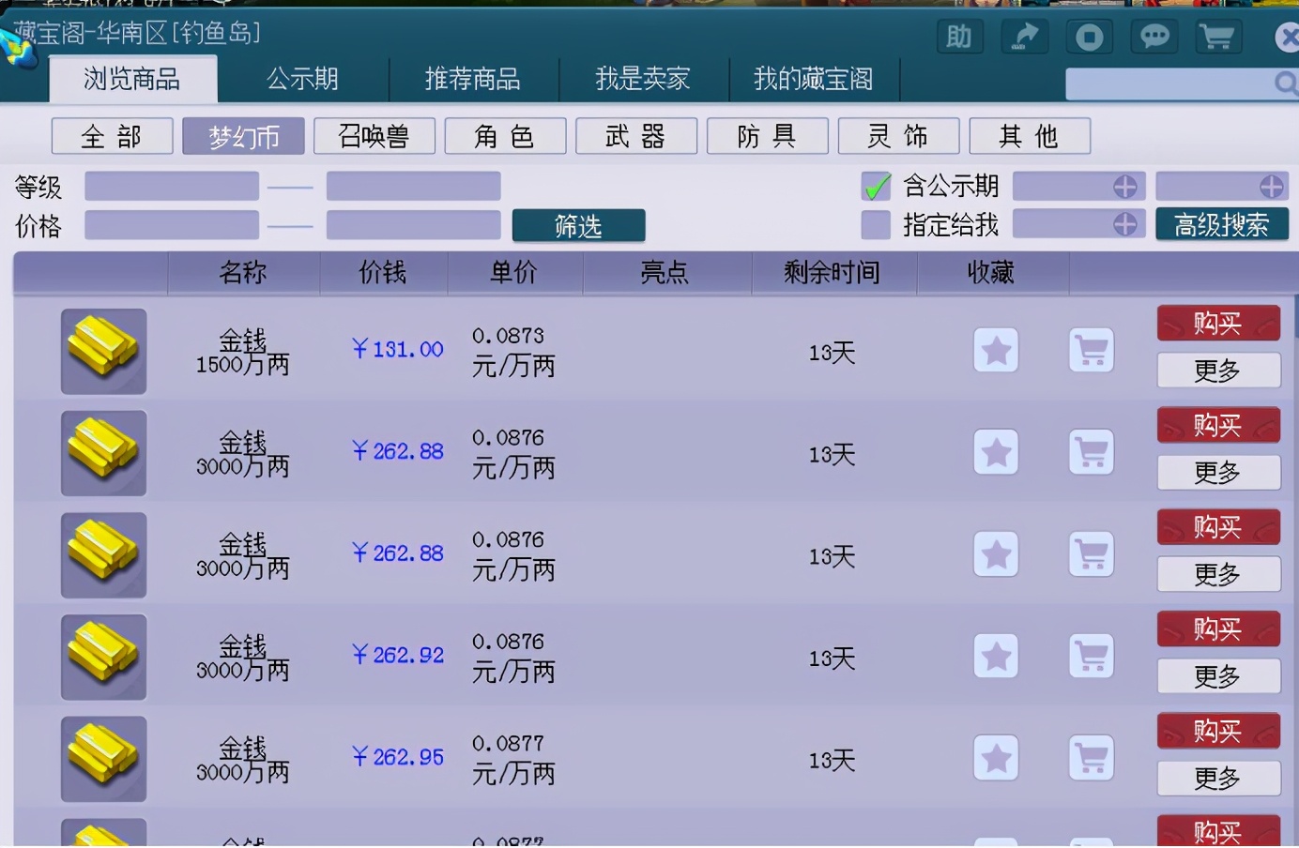Open the 公示期 tab
1299x848 pixels.
click(304, 80)
